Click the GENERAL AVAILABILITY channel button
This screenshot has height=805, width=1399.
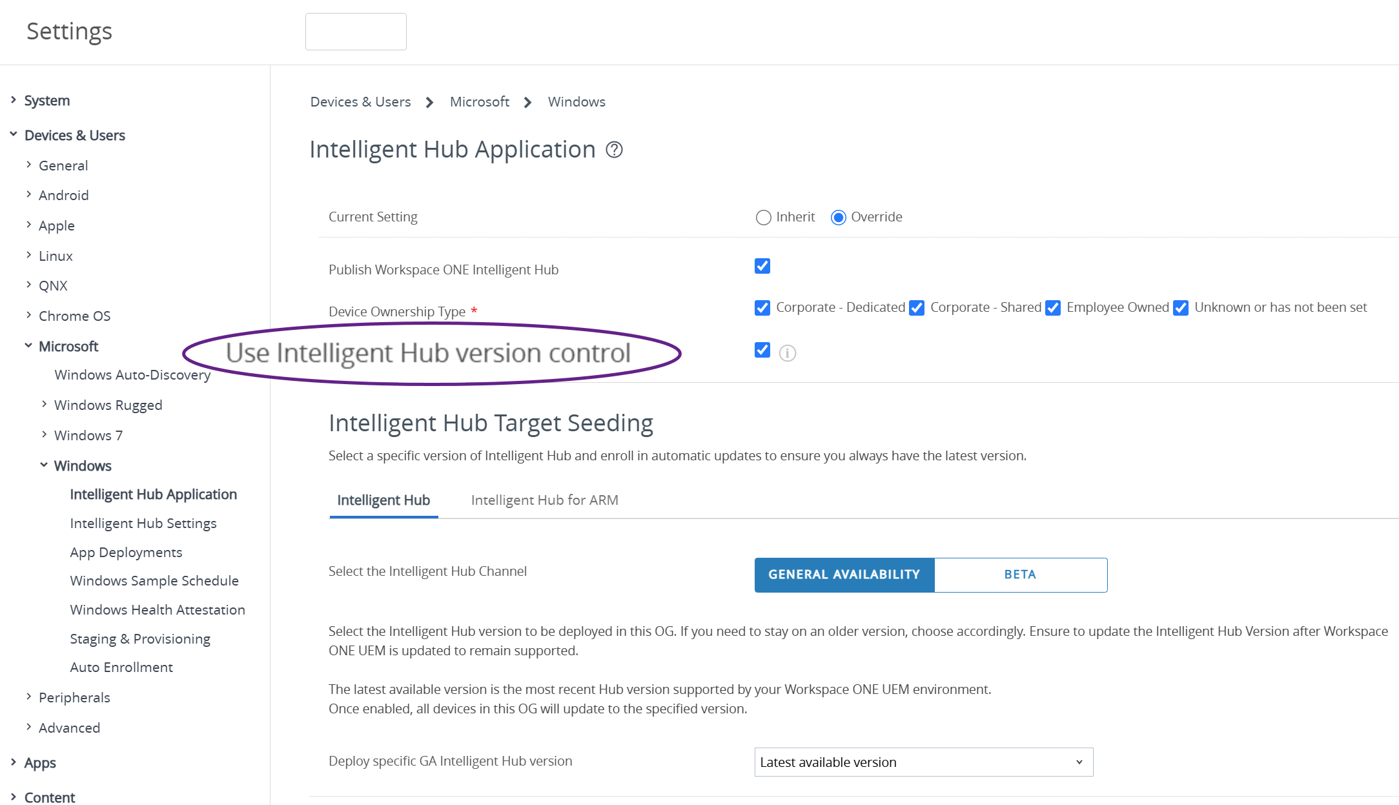tap(844, 575)
